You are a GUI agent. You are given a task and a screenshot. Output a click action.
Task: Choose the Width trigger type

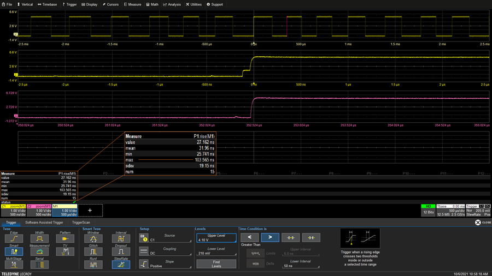point(39,238)
